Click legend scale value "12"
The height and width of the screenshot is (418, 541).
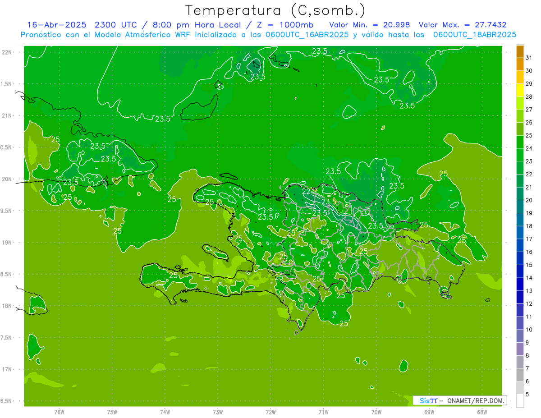529,304
